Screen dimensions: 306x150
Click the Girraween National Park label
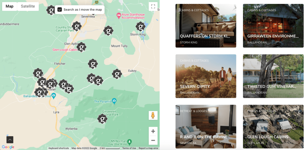click(109, 113)
